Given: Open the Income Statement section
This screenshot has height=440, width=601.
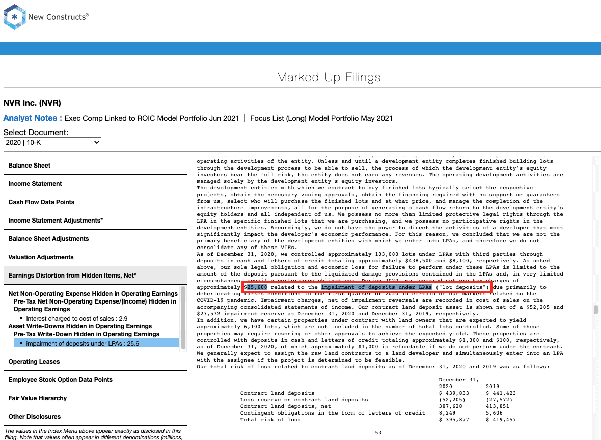Looking at the screenshot, I should pos(95,184).
